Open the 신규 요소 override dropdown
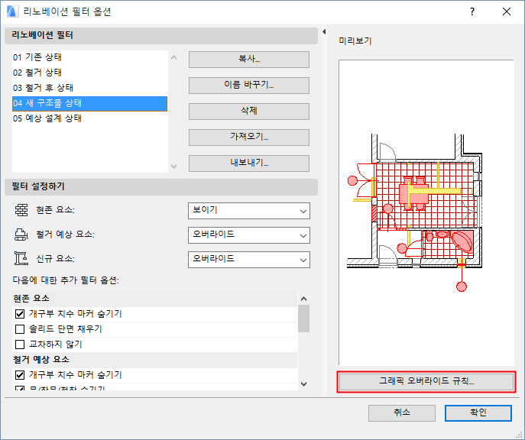Image resolution: width=525 pixels, height=440 pixels. (249, 260)
